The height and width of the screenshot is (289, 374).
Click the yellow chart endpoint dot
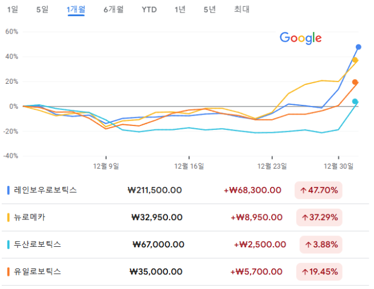[x=355, y=60]
